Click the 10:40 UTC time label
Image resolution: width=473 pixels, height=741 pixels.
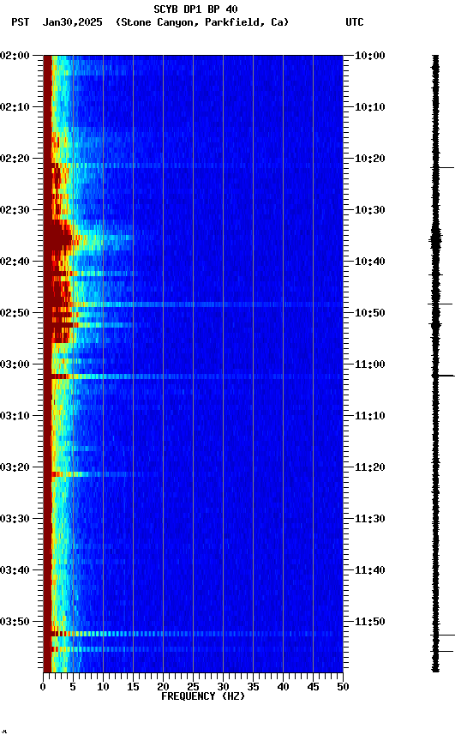(370, 262)
